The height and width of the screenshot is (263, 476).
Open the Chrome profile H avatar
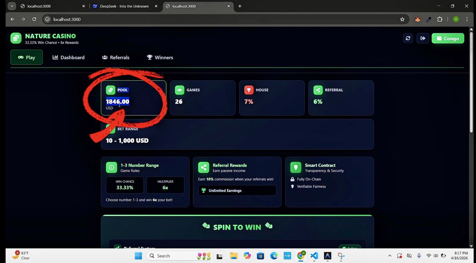(x=456, y=19)
